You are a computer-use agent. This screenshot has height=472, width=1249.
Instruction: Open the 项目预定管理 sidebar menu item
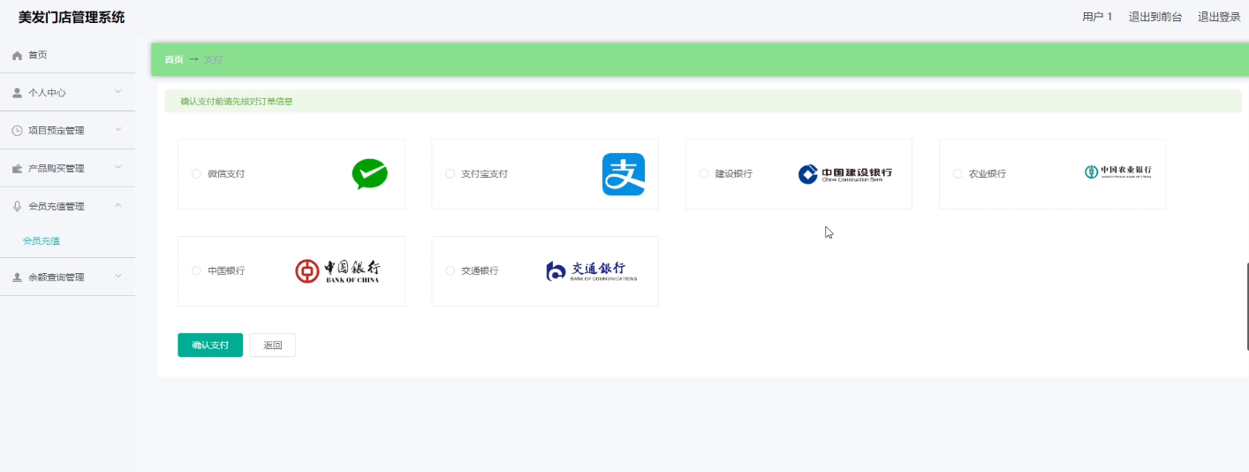(x=67, y=131)
